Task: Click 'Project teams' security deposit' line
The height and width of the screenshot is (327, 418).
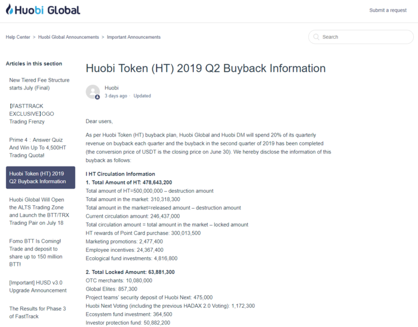Action: click(149, 297)
